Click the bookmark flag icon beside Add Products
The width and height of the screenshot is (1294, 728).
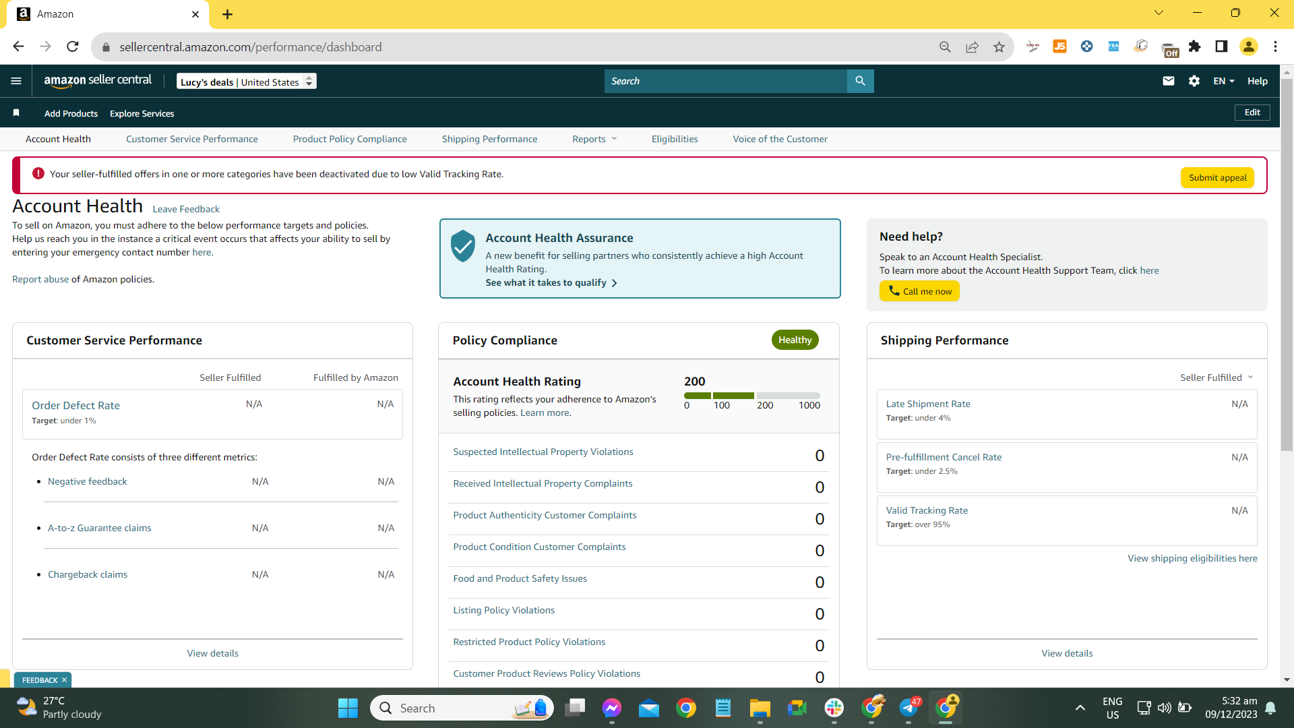pos(16,113)
